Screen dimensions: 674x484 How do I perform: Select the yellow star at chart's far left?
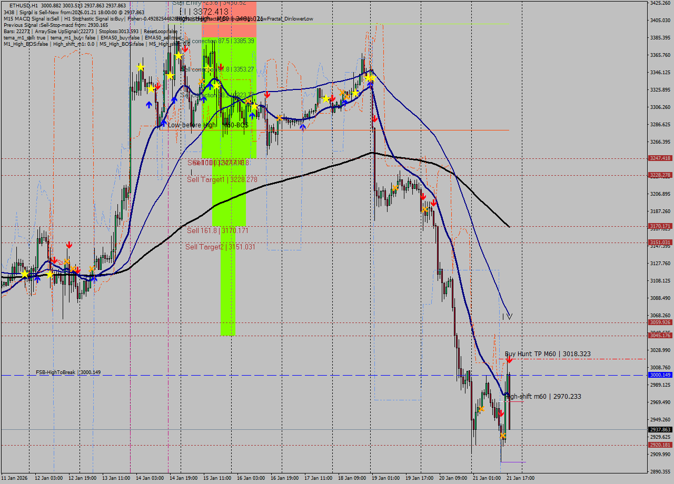tap(25, 274)
